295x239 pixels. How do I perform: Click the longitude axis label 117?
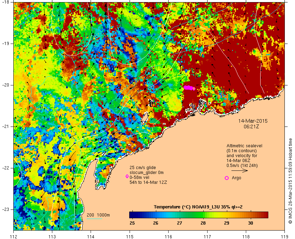pyautogui.click(x=207, y=236)
